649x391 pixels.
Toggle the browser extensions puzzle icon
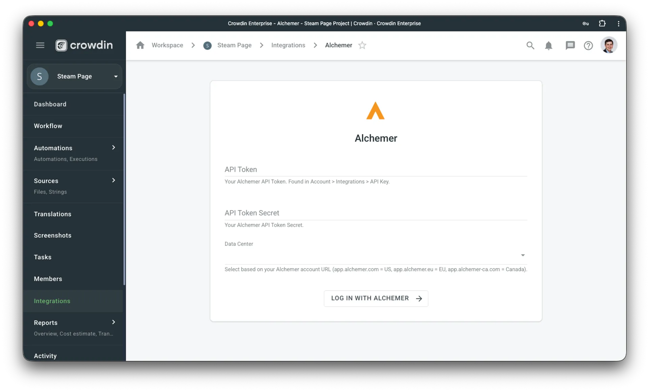click(x=602, y=23)
